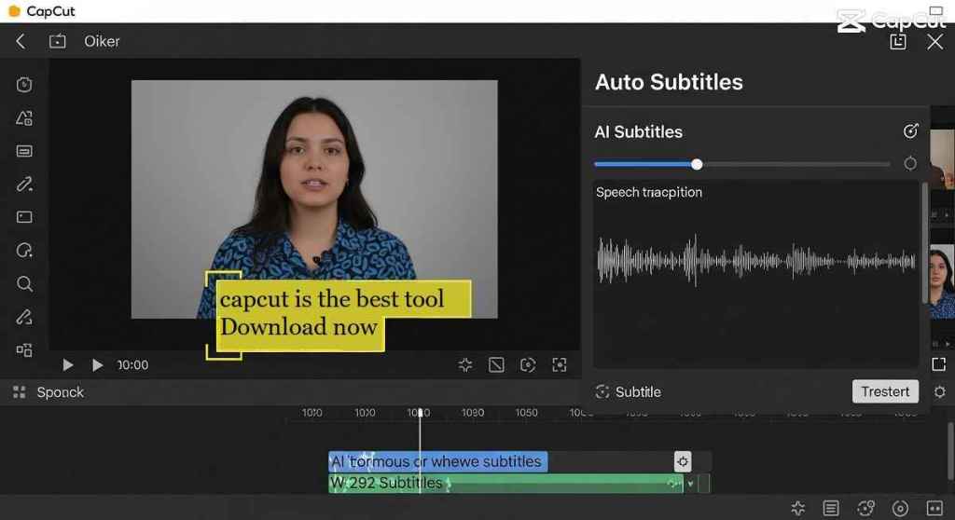
Task: Click the second play button beside timecode
Action: (97, 364)
